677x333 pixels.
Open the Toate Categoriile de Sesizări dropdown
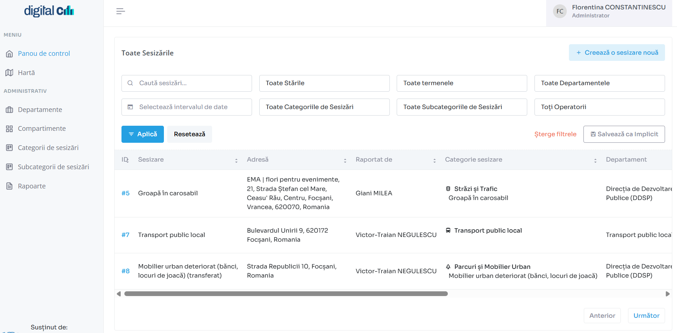[324, 107]
